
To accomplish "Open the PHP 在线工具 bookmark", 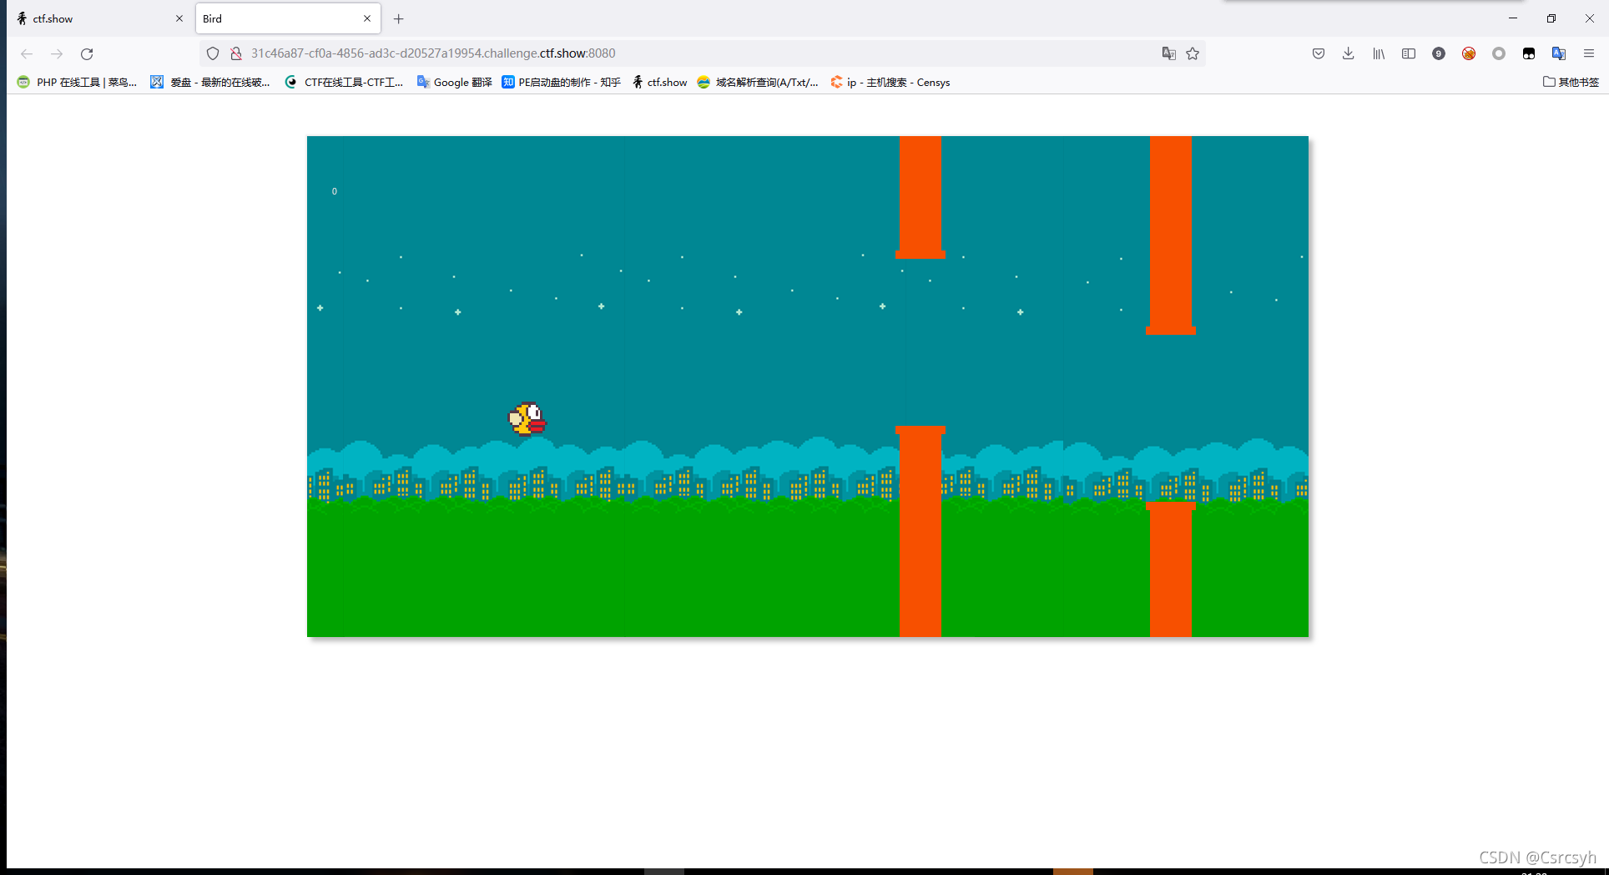I will [x=77, y=82].
